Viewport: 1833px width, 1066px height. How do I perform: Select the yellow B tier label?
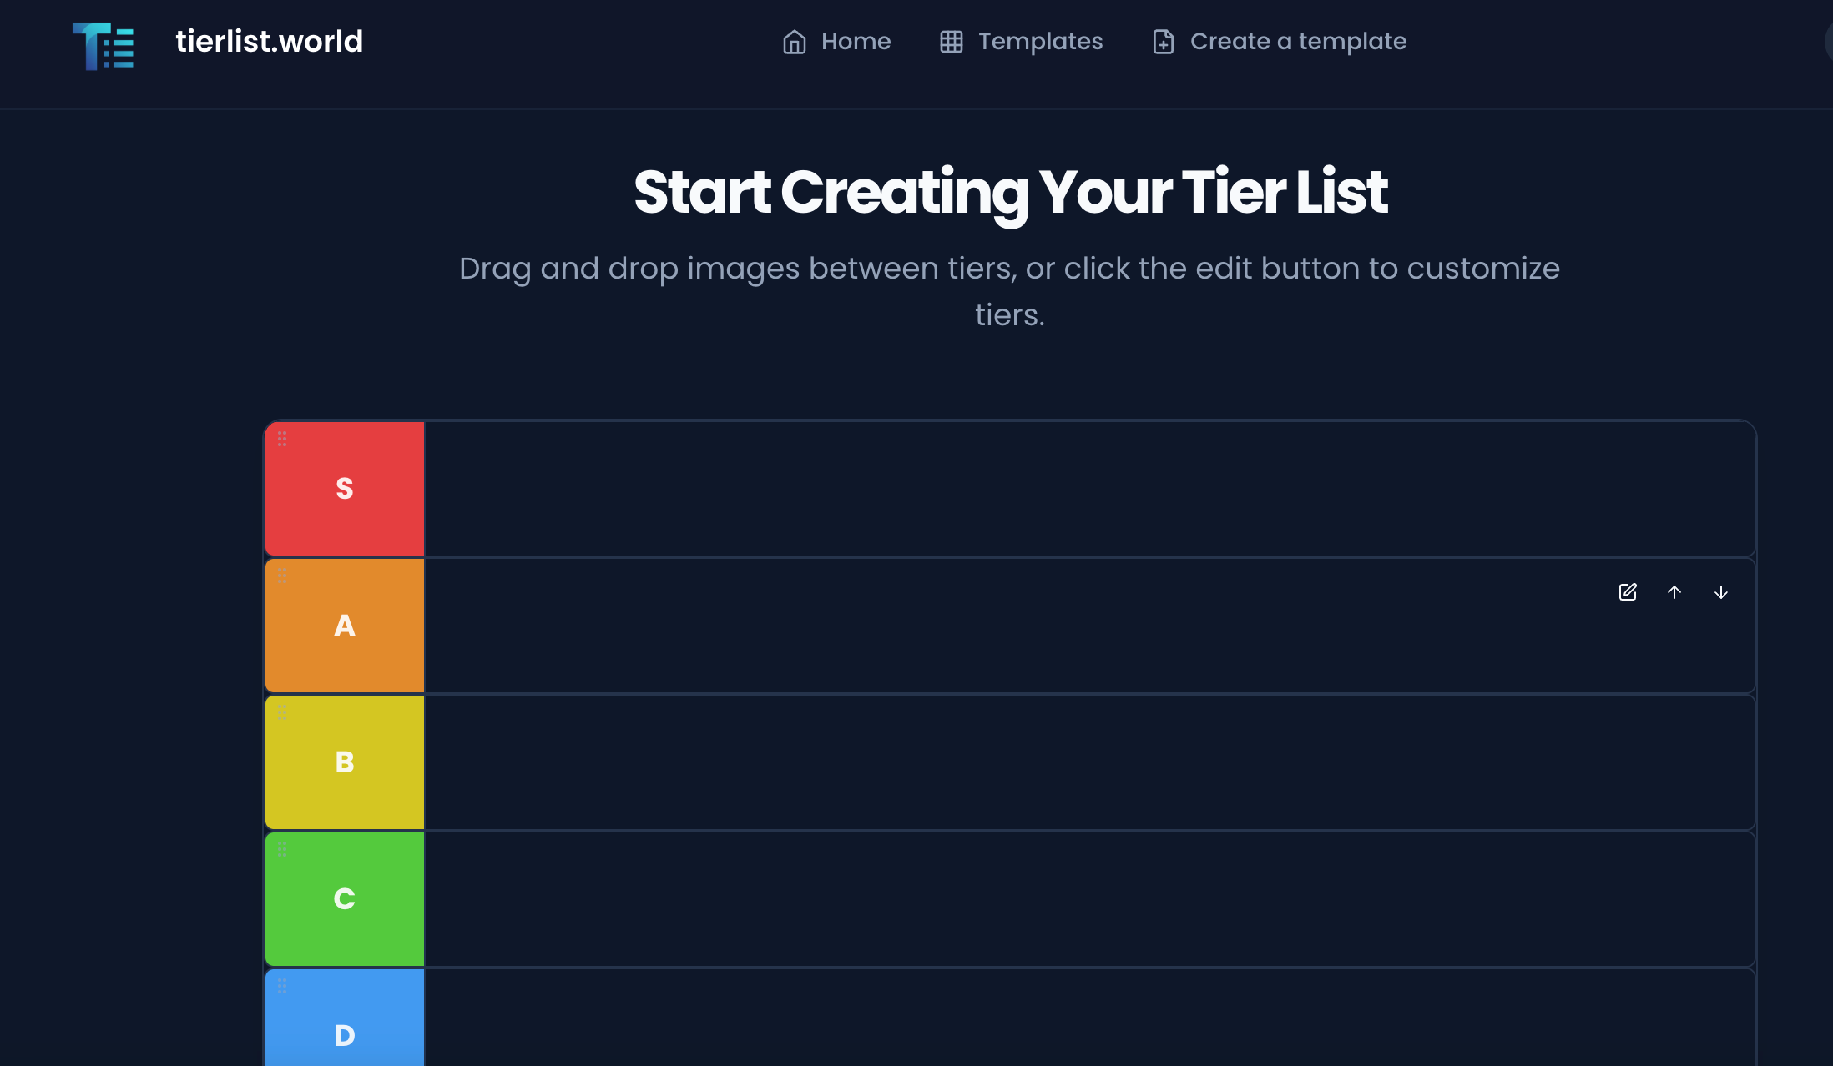pyautogui.click(x=345, y=762)
